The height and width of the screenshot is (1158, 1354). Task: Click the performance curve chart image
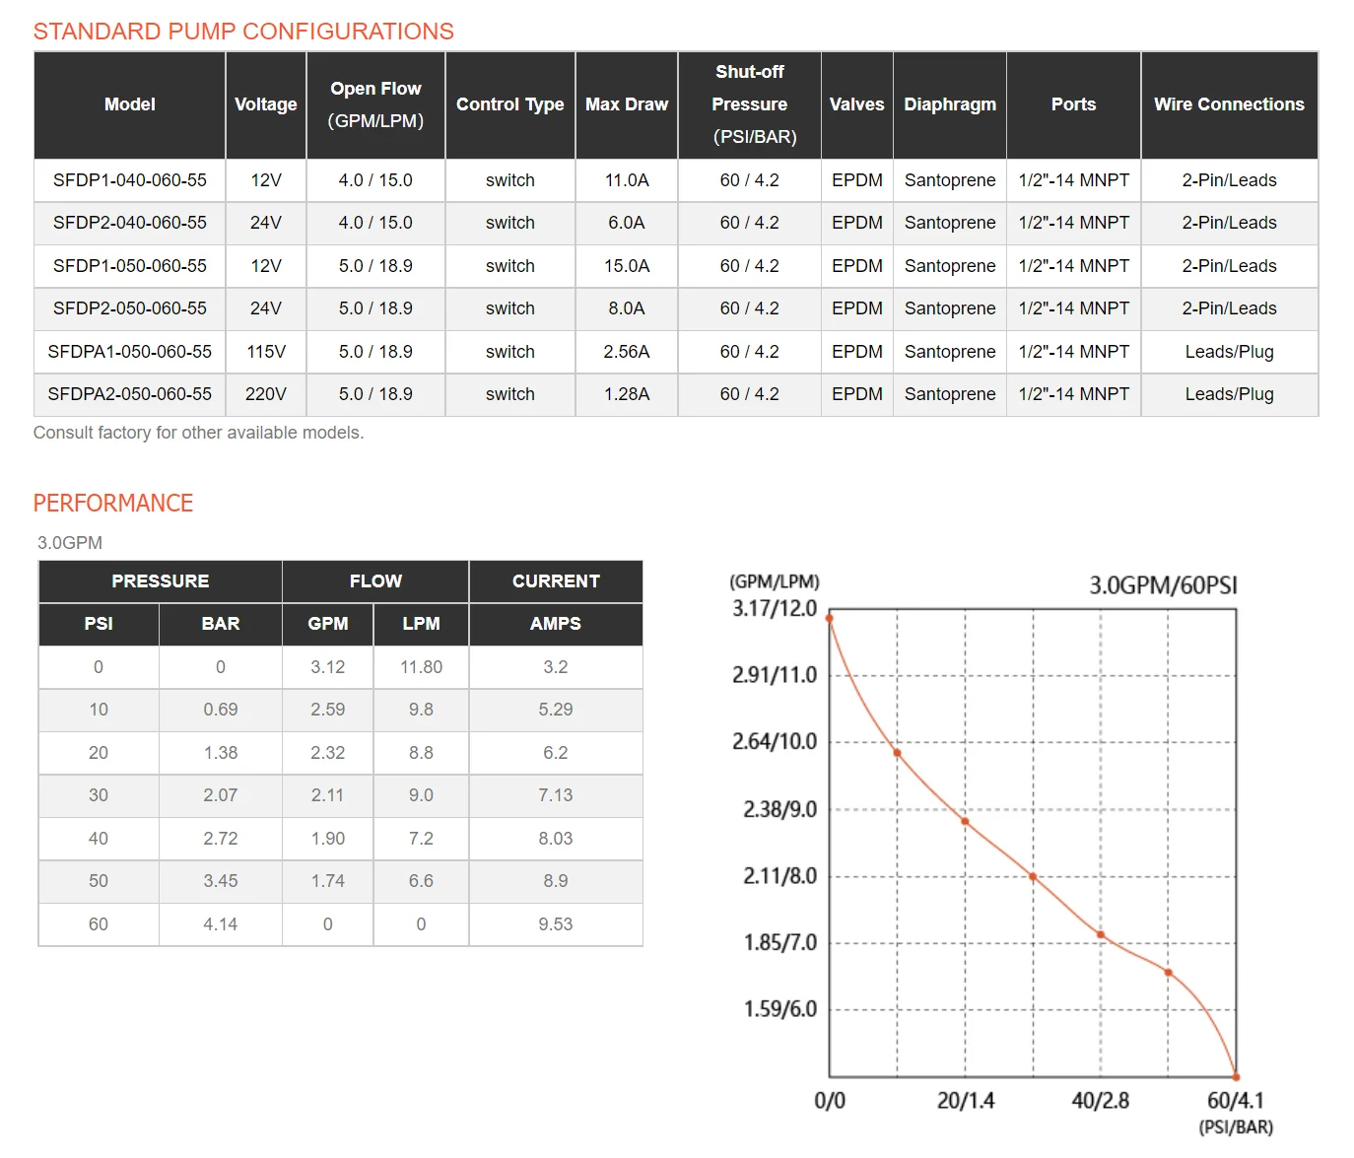1002,855
